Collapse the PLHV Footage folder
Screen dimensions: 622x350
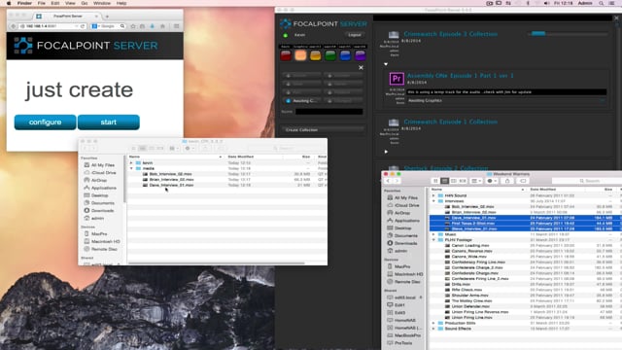[433, 240]
